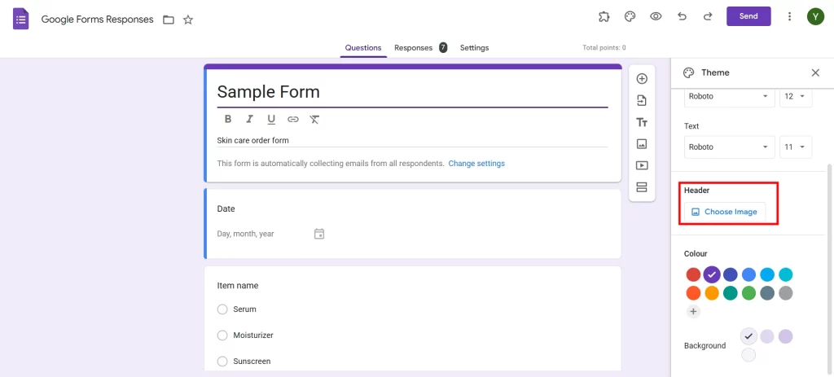Click Choose Image for header
The height and width of the screenshot is (377, 834).
point(724,212)
